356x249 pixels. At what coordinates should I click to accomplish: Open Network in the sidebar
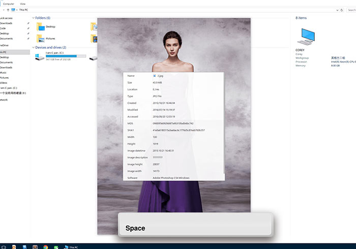pos(4,100)
